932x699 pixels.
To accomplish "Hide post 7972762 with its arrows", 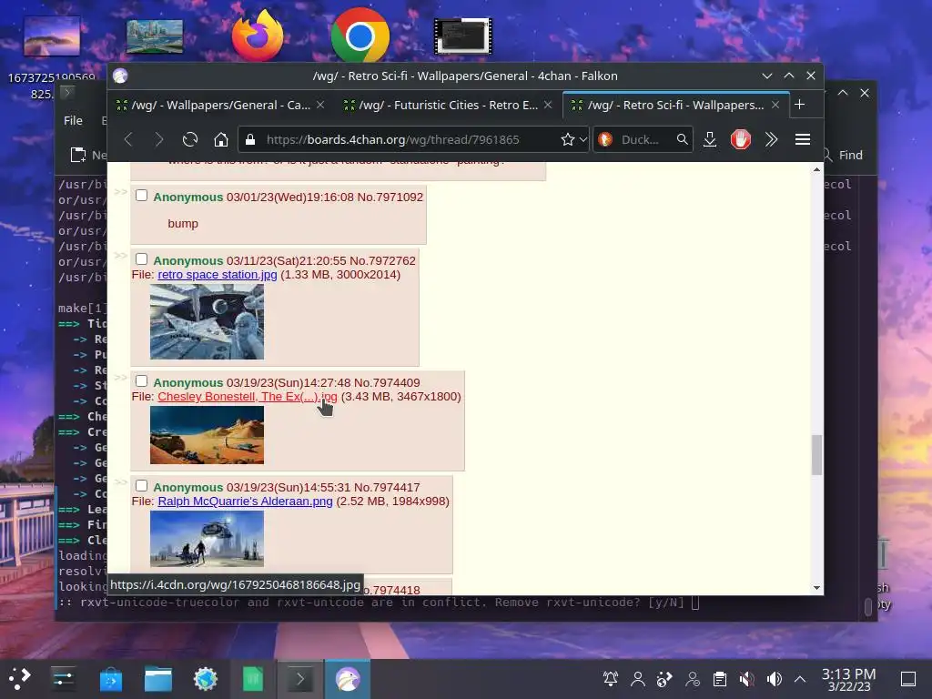I will point(121,255).
